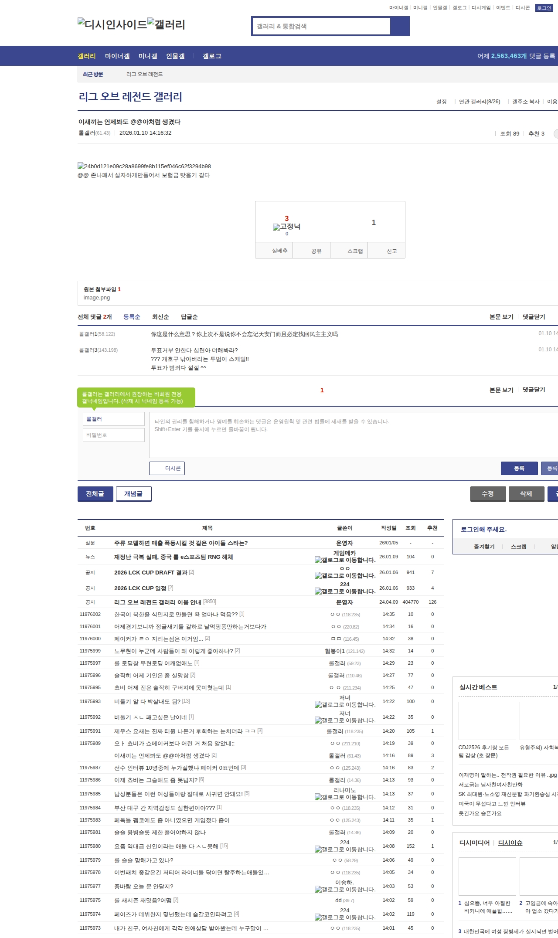
Task: Open the 디시콘 picker below the comment box
Action: [167, 468]
